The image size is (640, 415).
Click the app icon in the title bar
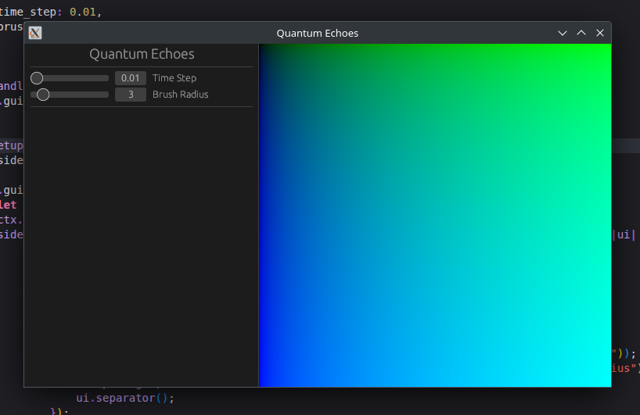(35, 33)
